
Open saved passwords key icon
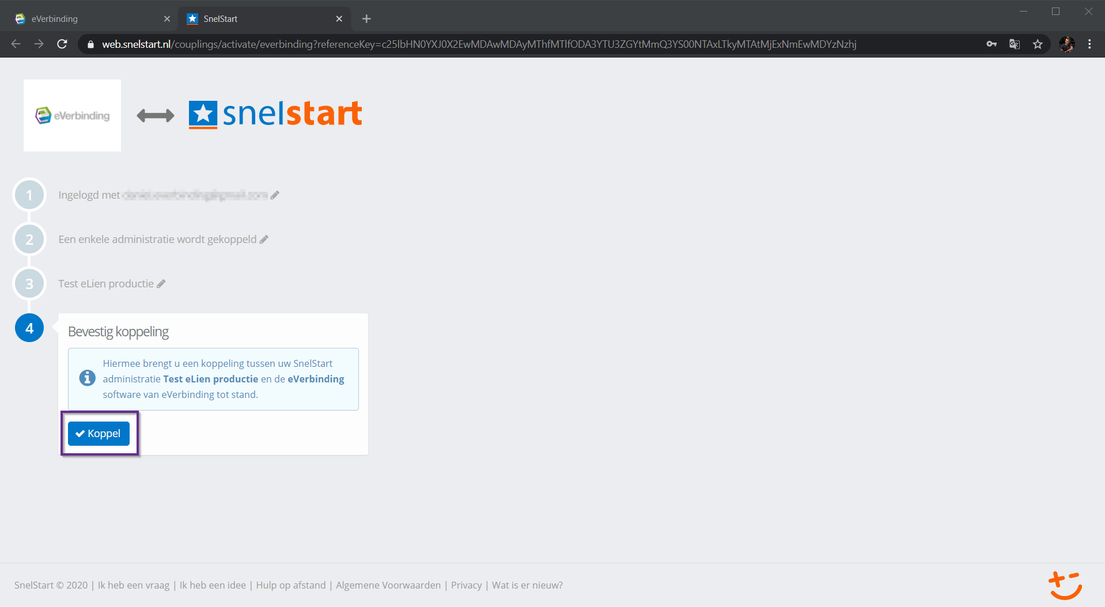(x=992, y=44)
